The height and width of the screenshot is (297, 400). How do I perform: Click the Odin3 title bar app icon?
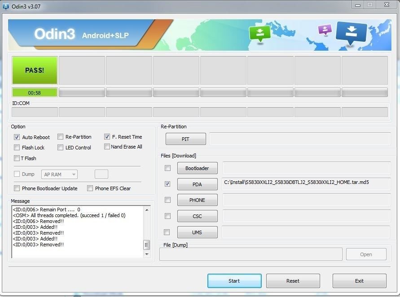coord(6,6)
